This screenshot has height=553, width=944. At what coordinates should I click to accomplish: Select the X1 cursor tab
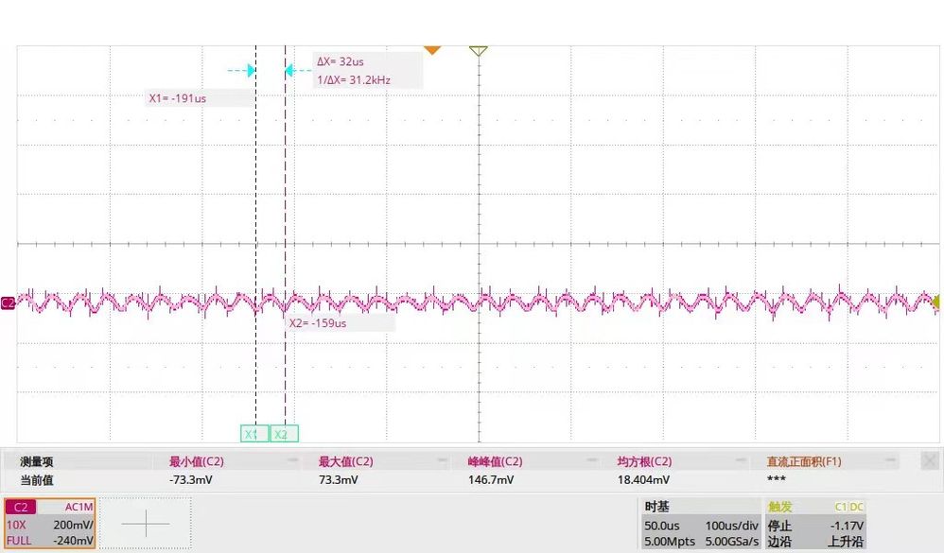(x=253, y=434)
